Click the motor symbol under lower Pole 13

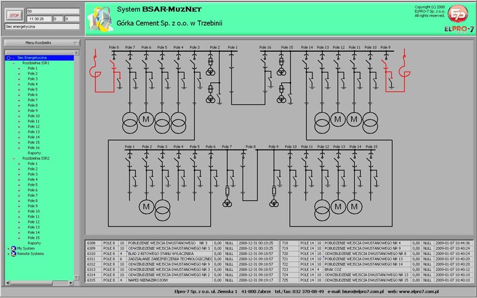[338, 207]
